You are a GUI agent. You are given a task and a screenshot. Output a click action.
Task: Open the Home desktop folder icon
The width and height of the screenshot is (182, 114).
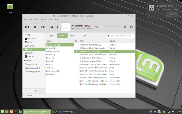click(x=10, y=8)
